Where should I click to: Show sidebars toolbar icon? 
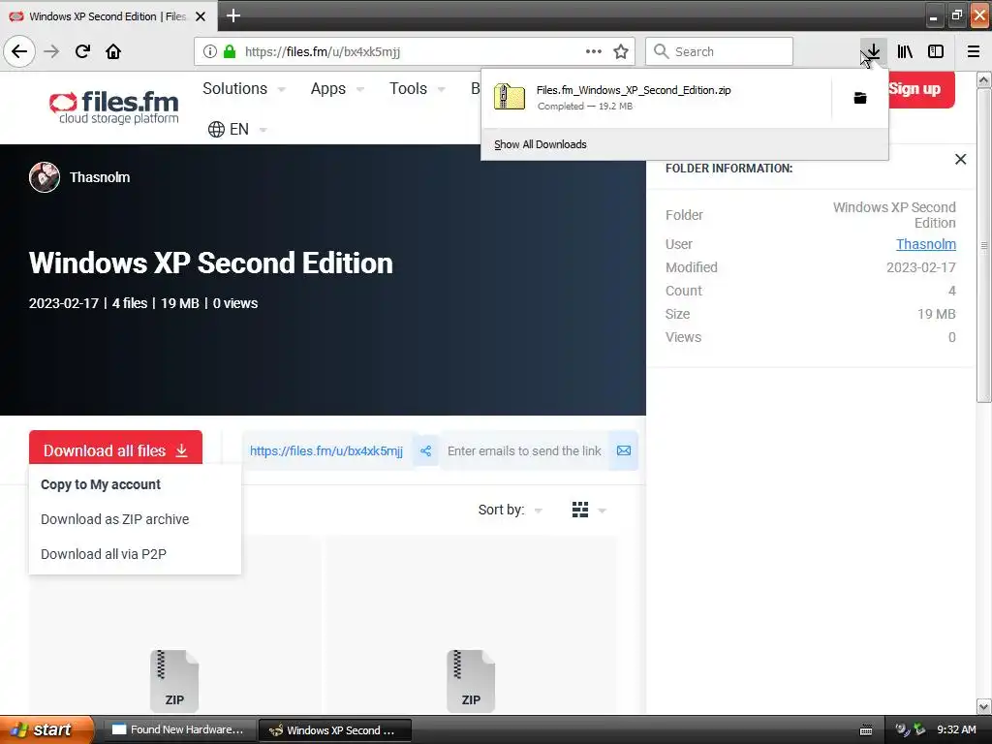pyautogui.click(x=936, y=51)
